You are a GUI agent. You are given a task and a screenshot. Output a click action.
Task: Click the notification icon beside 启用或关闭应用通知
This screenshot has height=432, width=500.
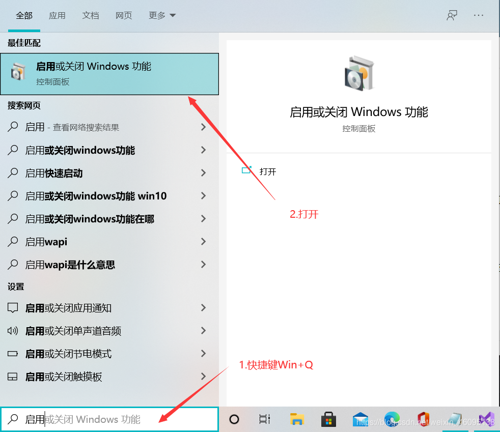click(x=13, y=308)
